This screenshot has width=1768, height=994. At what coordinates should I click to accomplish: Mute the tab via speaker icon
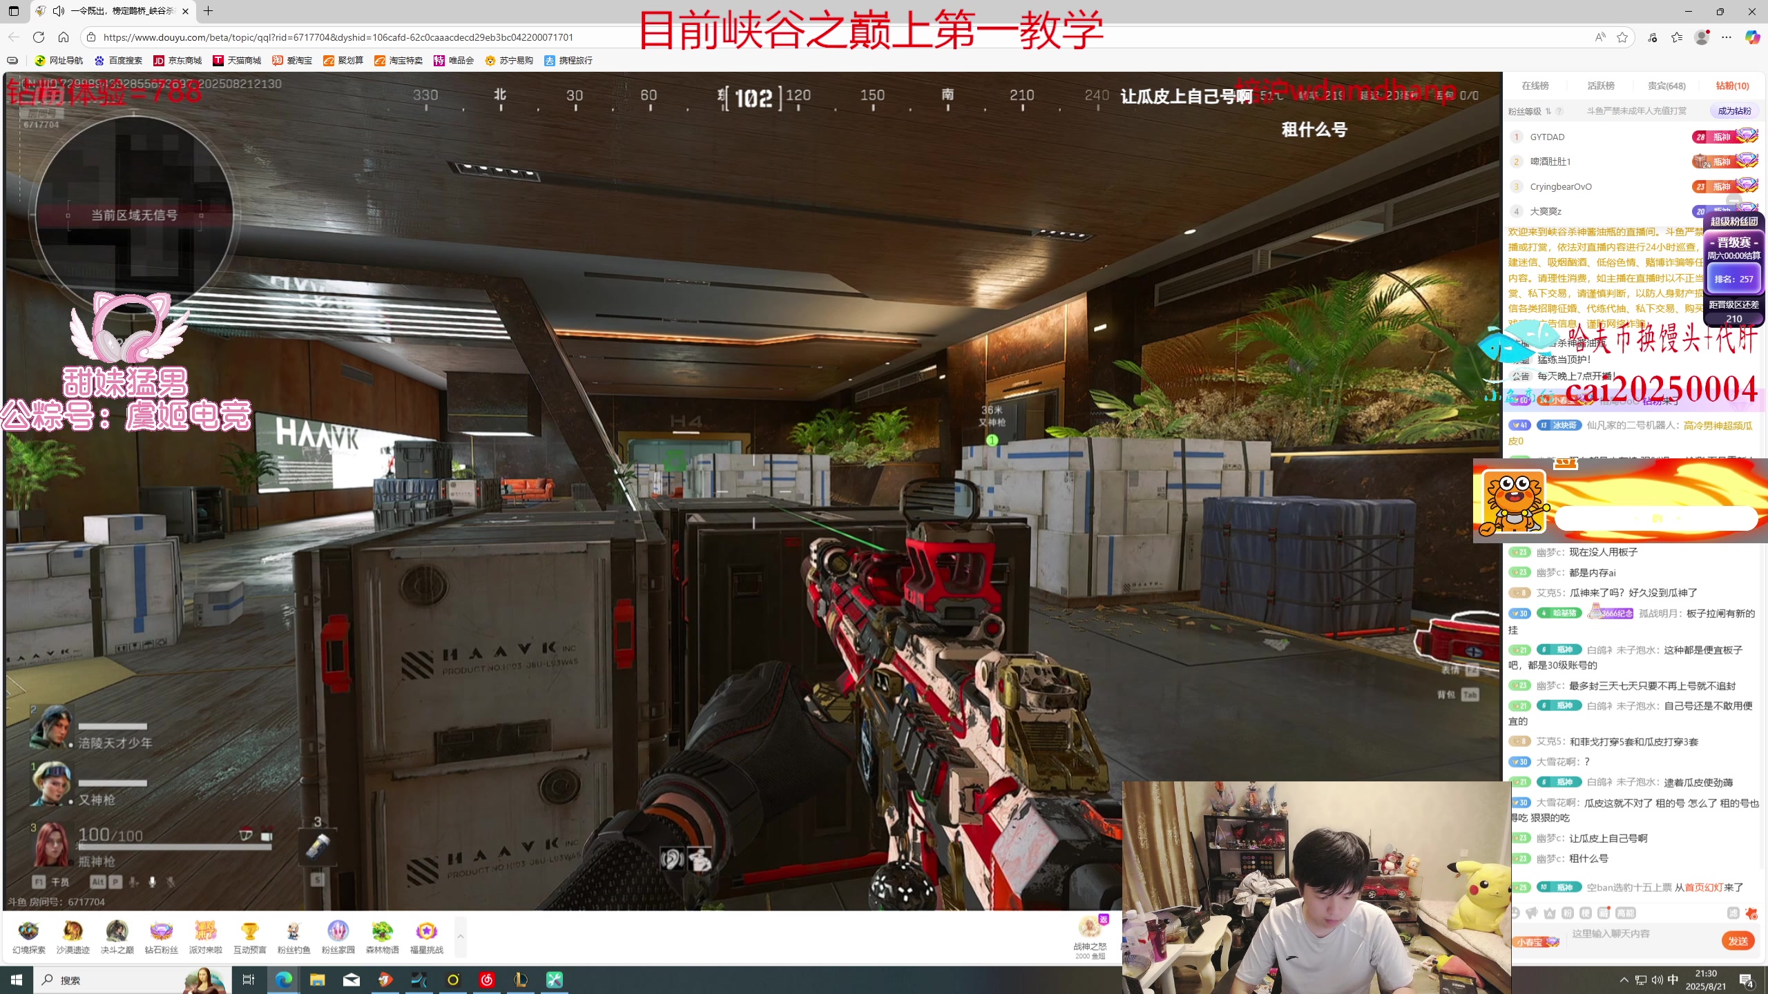pyautogui.click(x=59, y=11)
